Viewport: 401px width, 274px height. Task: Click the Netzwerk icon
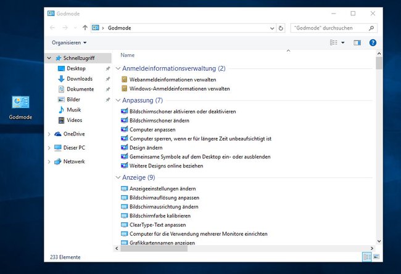pyautogui.click(x=58, y=161)
